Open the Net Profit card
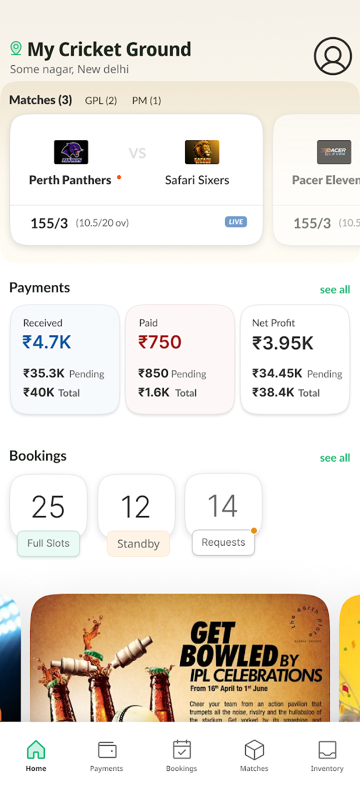The width and height of the screenshot is (360, 801). pyautogui.click(x=295, y=359)
